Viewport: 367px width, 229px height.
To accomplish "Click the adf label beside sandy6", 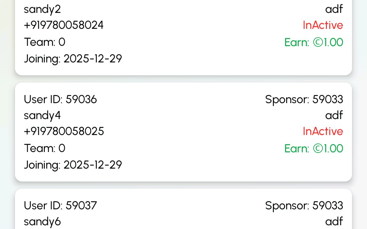I will (x=334, y=222).
